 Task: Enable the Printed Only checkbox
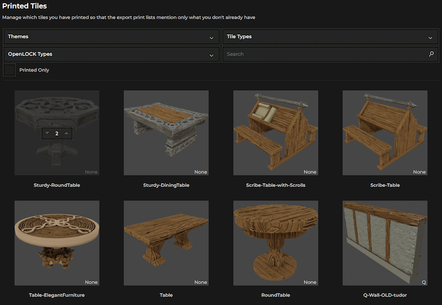(x=9, y=70)
